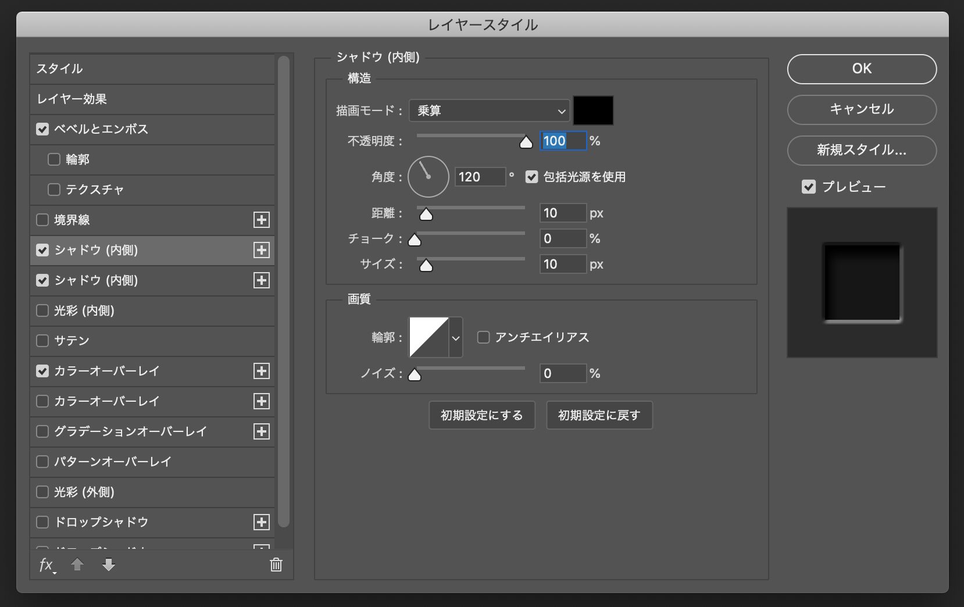The width and height of the screenshot is (964, 607).
Task: Click the チョーク percent field
Action: tap(563, 238)
